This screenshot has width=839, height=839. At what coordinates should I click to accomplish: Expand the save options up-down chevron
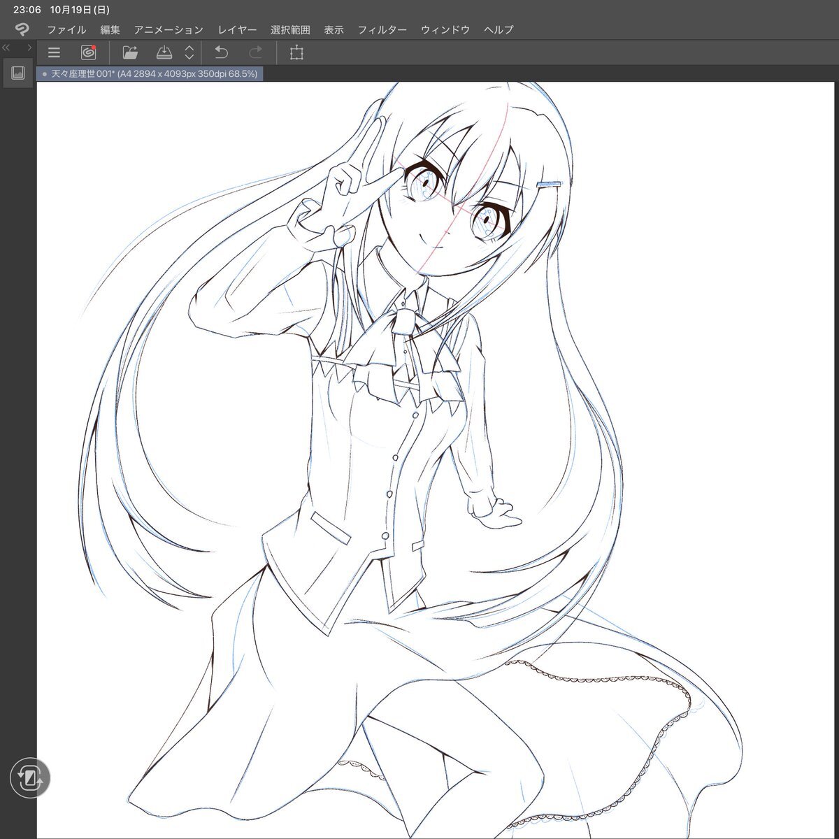click(189, 52)
